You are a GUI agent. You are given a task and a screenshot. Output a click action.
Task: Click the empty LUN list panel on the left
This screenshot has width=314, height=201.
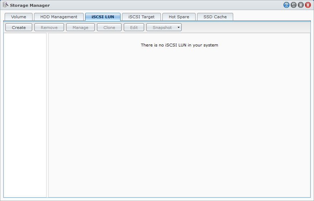click(25, 114)
